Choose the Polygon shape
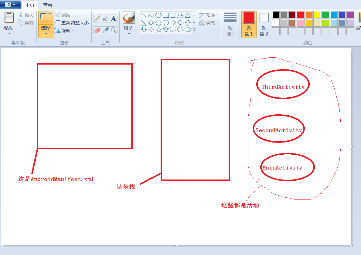 pyautogui.click(x=180, y=15)
